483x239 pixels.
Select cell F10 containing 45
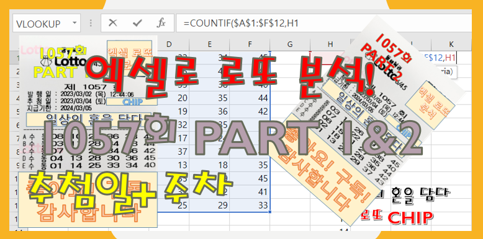pos(250,178)
